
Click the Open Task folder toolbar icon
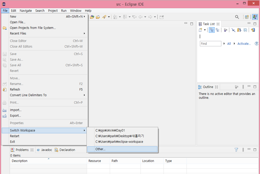point(98,17)
